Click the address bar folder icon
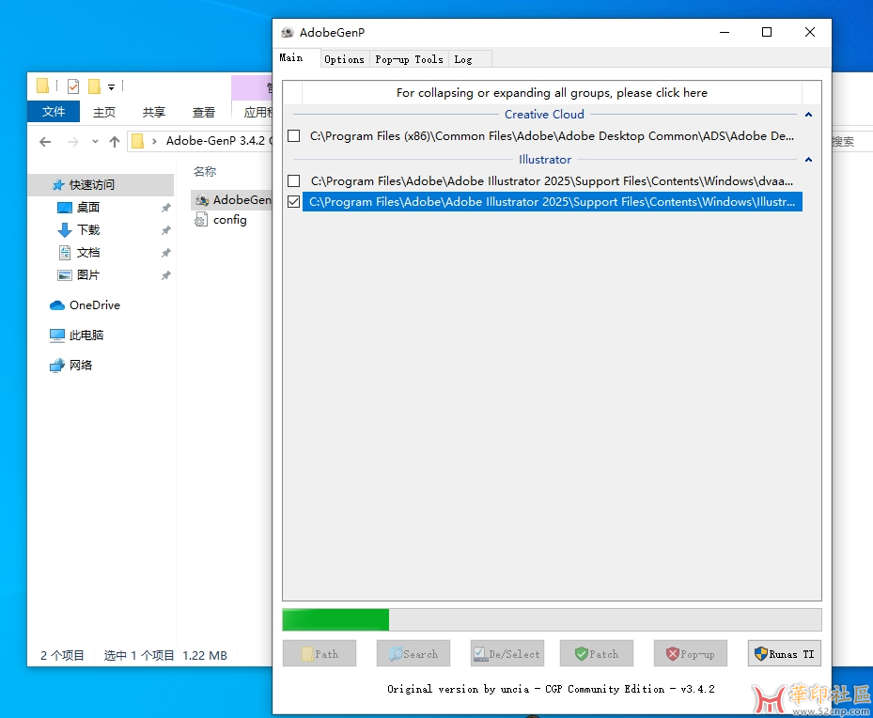 point(137,141)
